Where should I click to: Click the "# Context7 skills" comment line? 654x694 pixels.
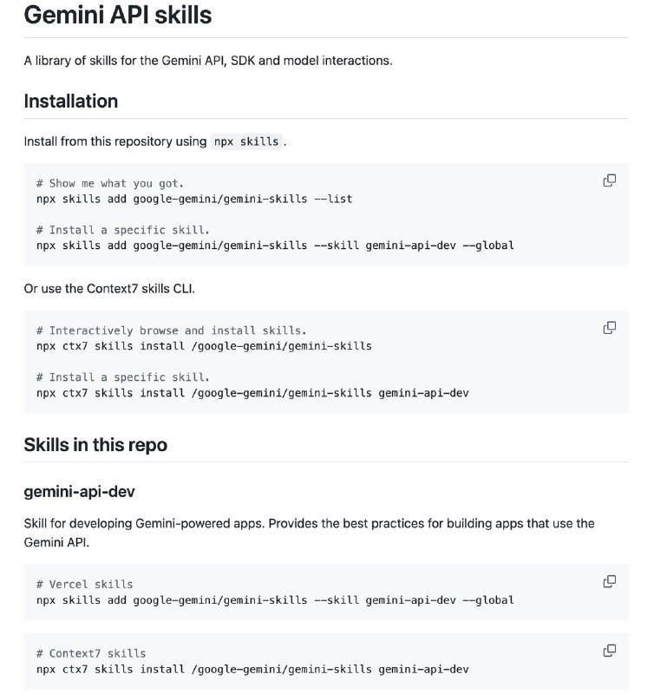(91, 653)
